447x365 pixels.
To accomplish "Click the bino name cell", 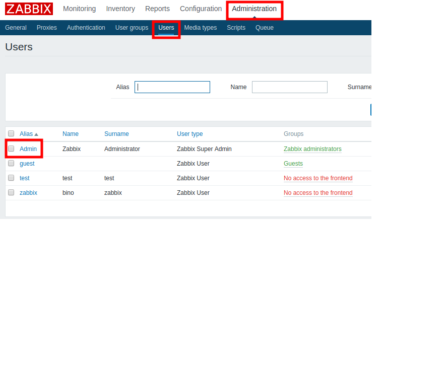I will (x=68, y=193).
